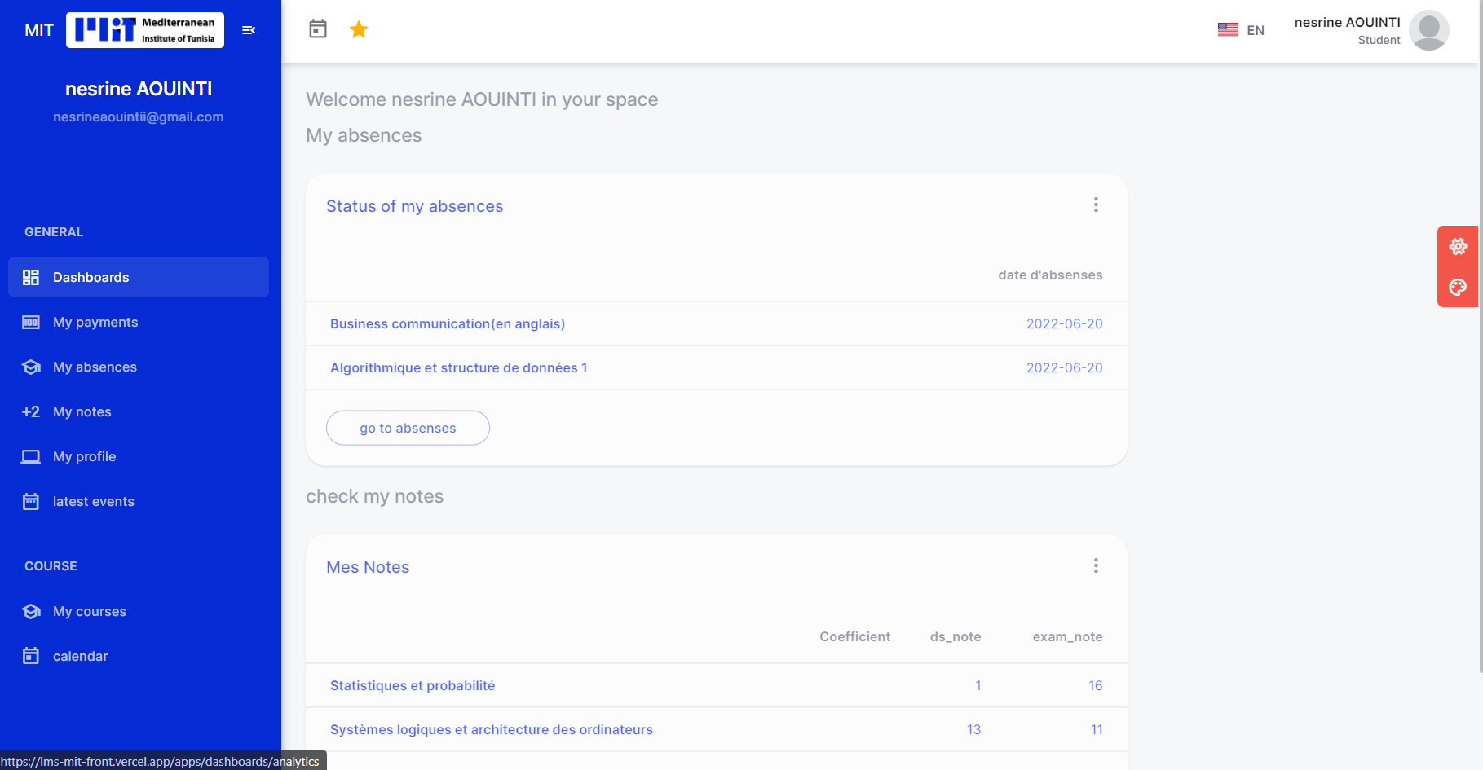Image resolution: width=1483 pixels, height=770 pixels.
Task: Open the theme color palette button
Action: tap(1458, 287)
